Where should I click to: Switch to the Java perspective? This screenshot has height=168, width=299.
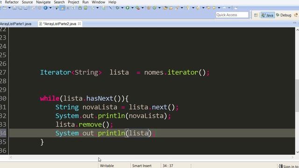click(x=268, y=15)
